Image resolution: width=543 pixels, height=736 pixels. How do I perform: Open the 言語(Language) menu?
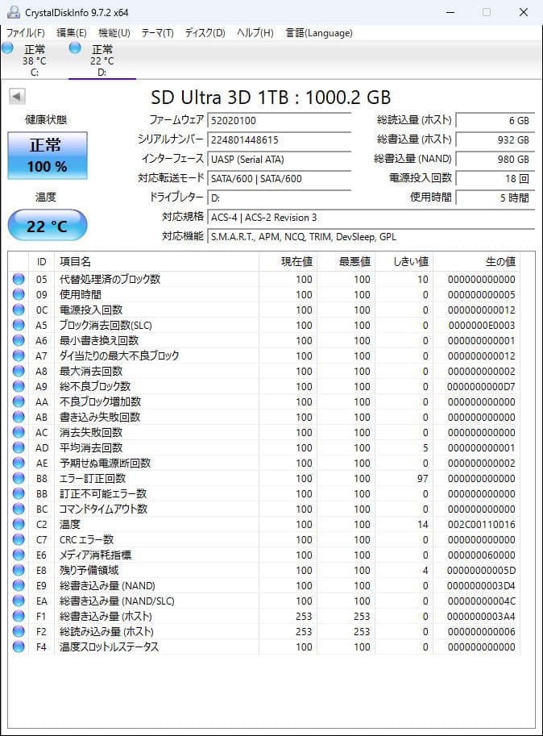coord(319,33)
